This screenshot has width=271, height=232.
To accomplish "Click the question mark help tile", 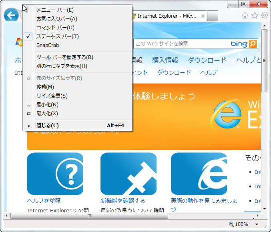I will [x=55, y=173].
